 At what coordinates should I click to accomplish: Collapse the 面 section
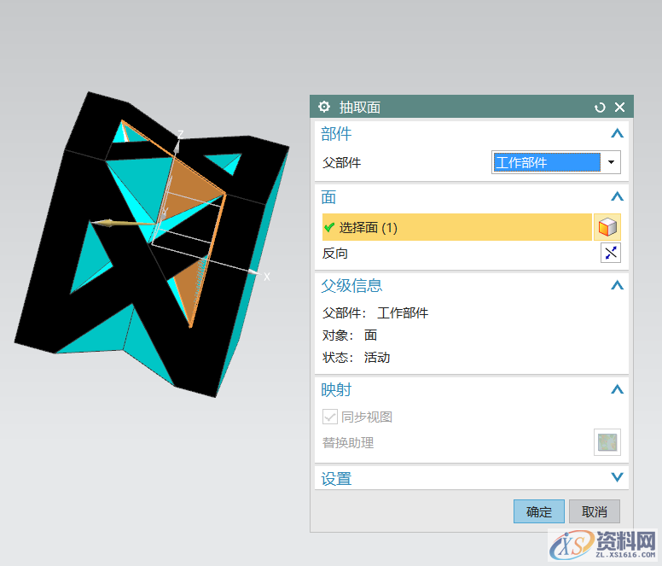[x=618, y=196]
